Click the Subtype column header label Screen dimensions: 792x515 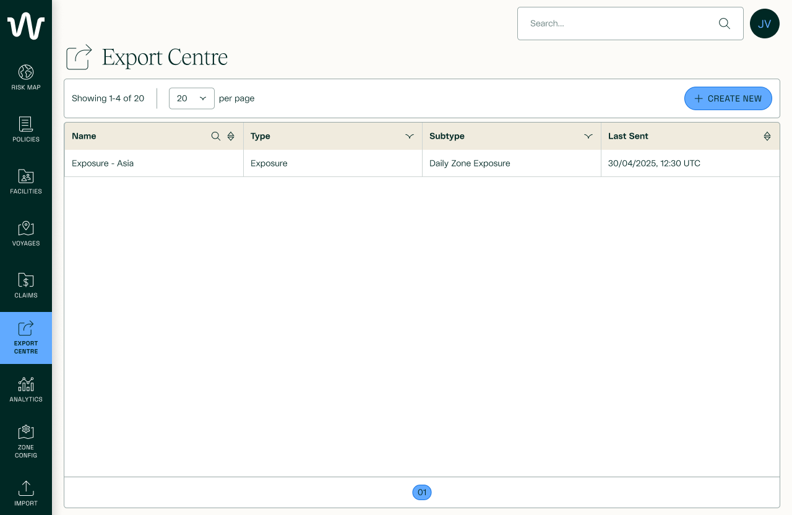coord(447,136)
